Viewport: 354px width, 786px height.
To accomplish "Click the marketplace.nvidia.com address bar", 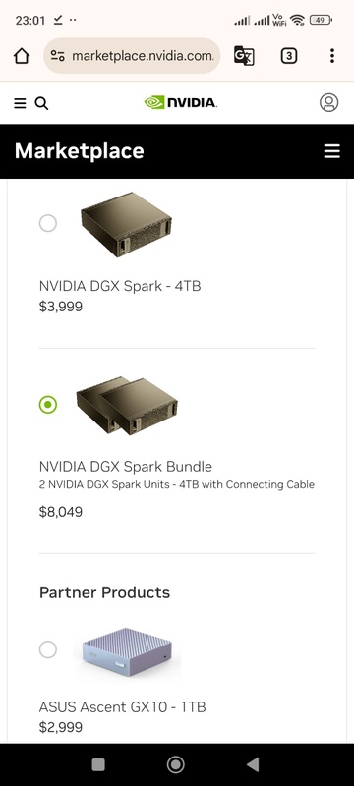I will click(x=132, y=56).
